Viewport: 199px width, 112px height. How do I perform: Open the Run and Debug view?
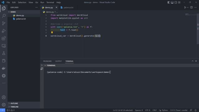(x=4, y=31)
